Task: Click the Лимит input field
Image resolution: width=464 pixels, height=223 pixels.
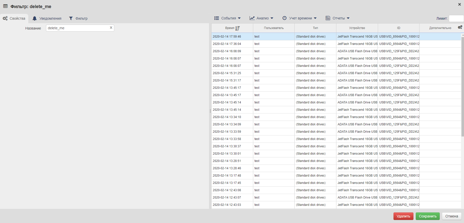Action: (456, 18)
